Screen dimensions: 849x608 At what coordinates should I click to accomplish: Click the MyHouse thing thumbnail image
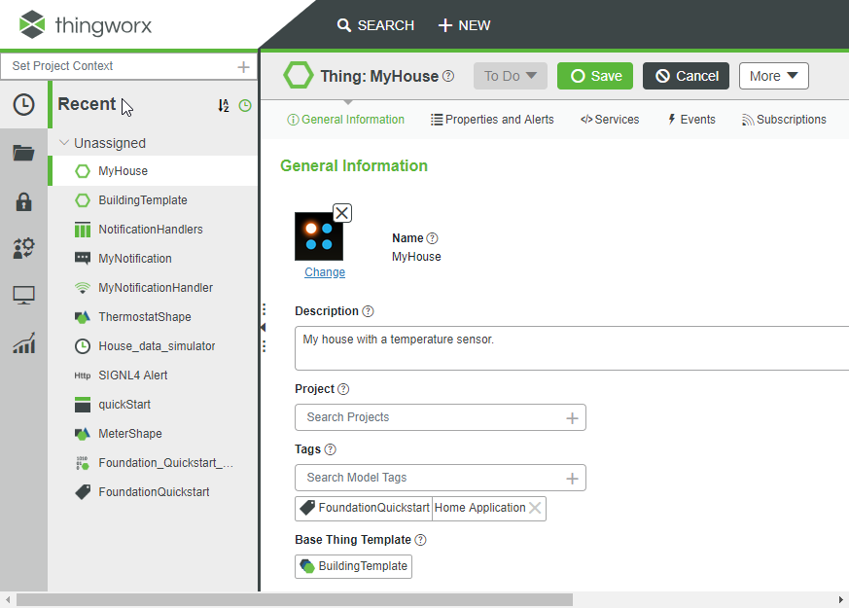[x=319, y=236]
